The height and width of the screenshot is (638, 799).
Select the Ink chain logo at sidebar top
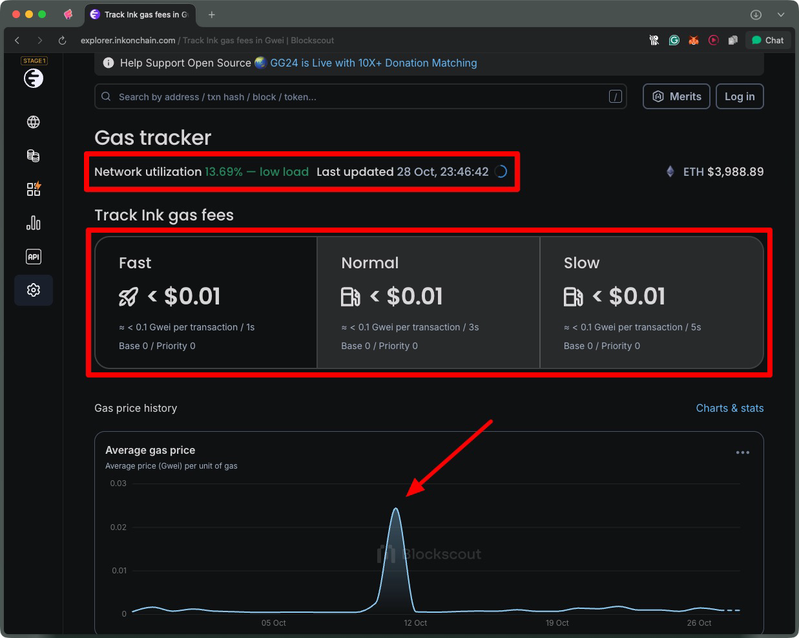coord(33,78)
